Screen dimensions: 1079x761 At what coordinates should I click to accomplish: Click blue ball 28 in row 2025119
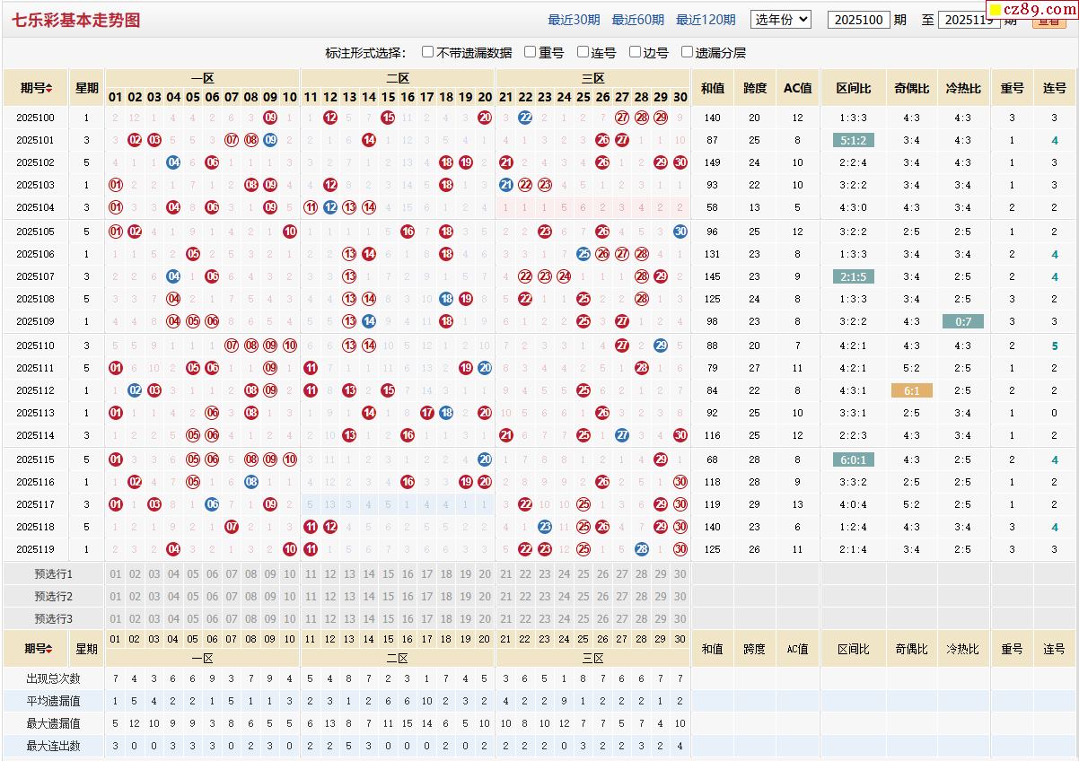[641, 549]
